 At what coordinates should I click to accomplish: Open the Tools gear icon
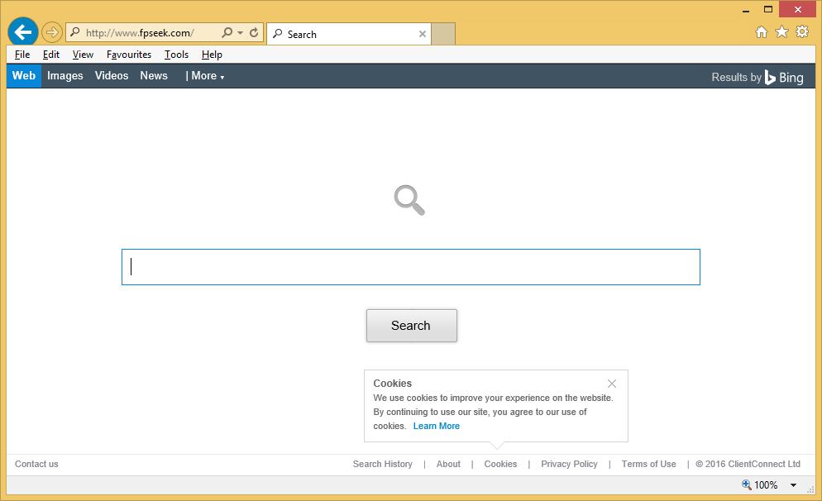pyautogui.click(x=801, y=32)
